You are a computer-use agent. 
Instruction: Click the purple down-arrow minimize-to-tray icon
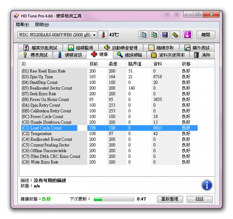pos(187,35)
